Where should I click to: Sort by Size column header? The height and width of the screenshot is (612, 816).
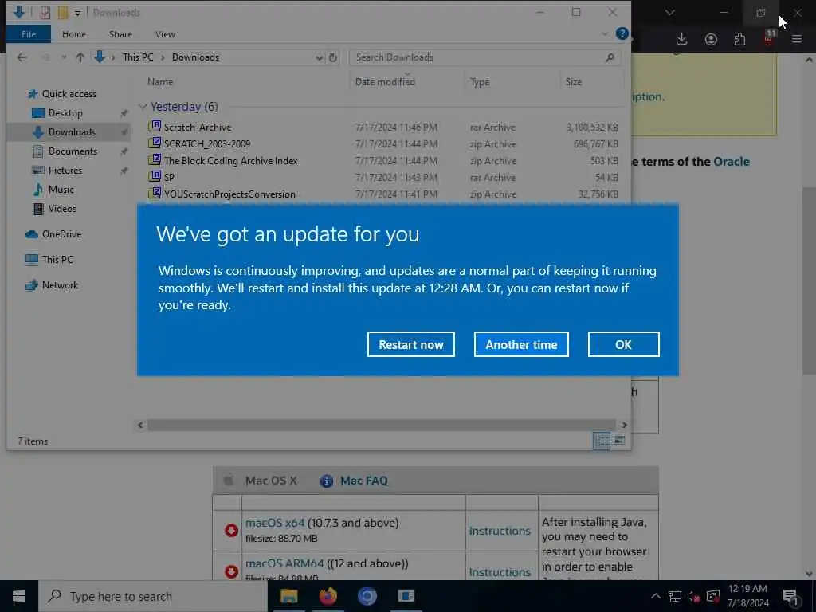pyautogui.click(x=574, y=82)
